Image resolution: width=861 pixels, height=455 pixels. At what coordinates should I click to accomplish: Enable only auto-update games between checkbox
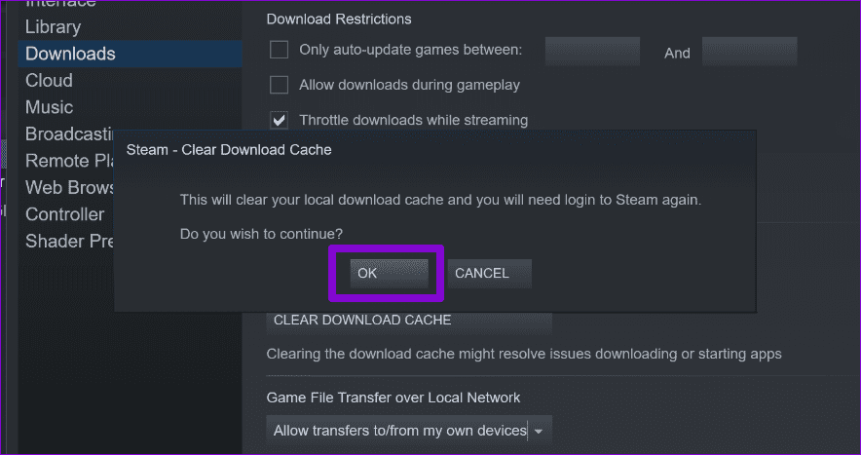(280, 50)
